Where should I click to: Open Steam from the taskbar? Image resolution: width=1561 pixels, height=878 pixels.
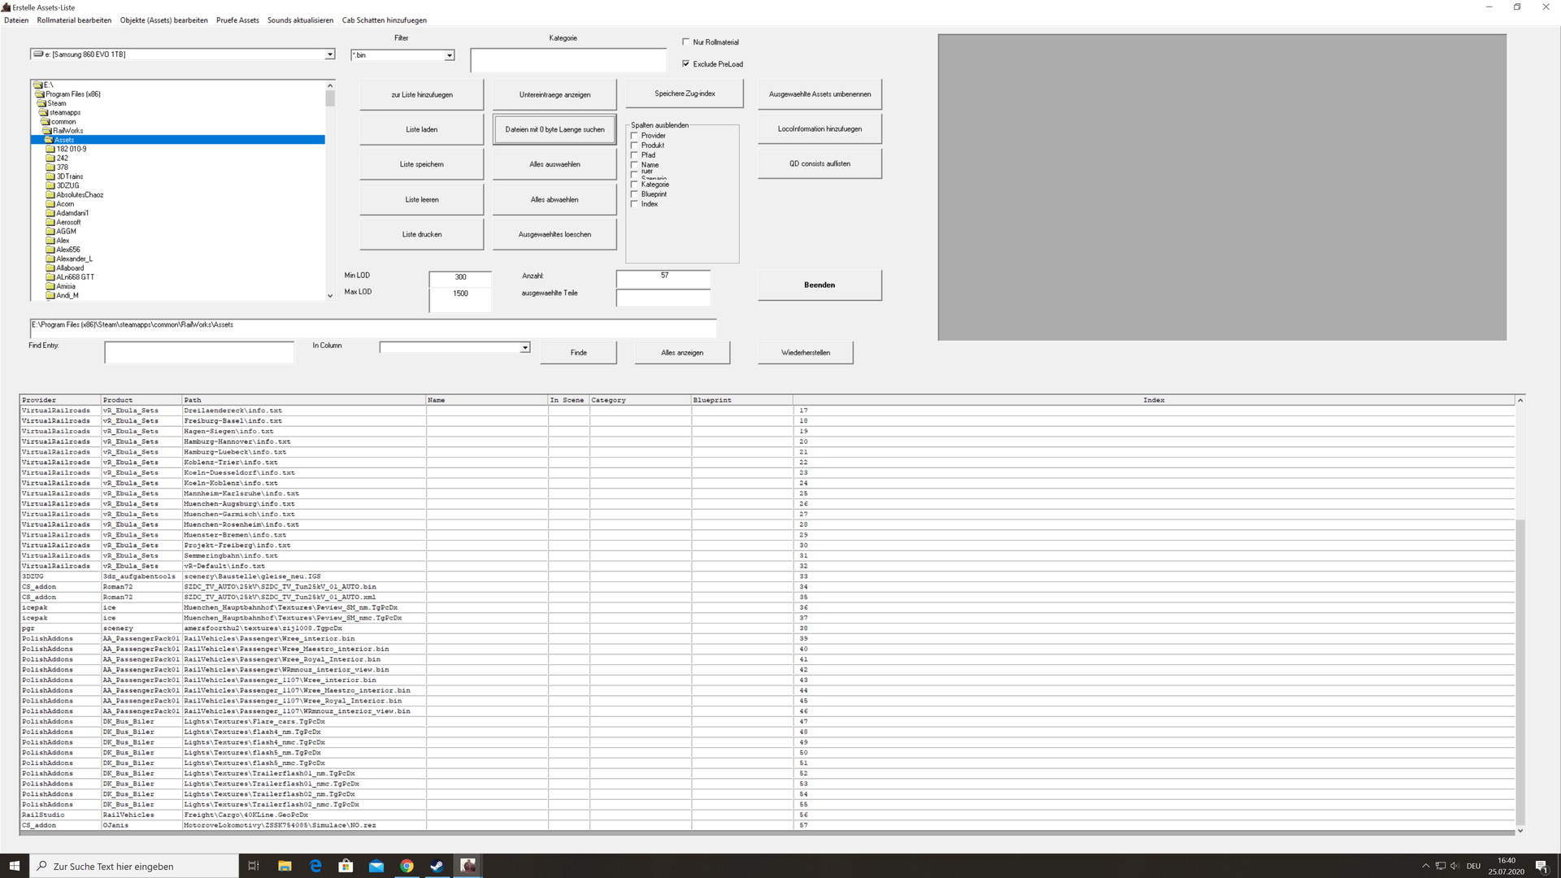click(437, 866)
